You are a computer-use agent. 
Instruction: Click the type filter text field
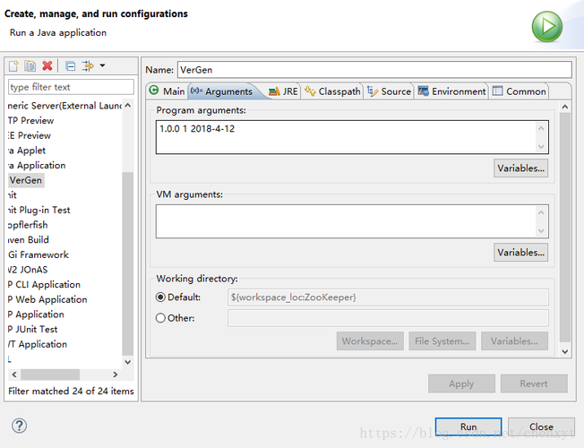point(71,87)
